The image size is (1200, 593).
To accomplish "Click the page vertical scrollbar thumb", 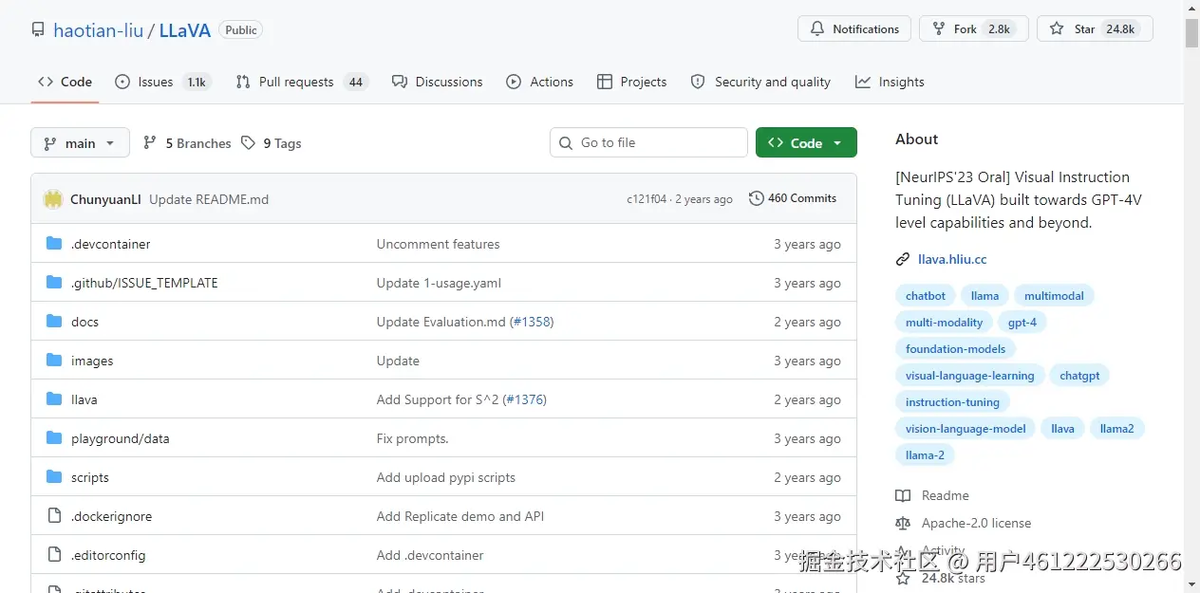I will pyautogui.click(x=1191, y=33).
